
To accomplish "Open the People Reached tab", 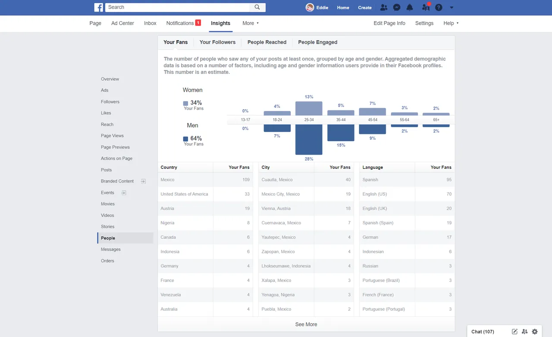I will click(x=267, y=42).
